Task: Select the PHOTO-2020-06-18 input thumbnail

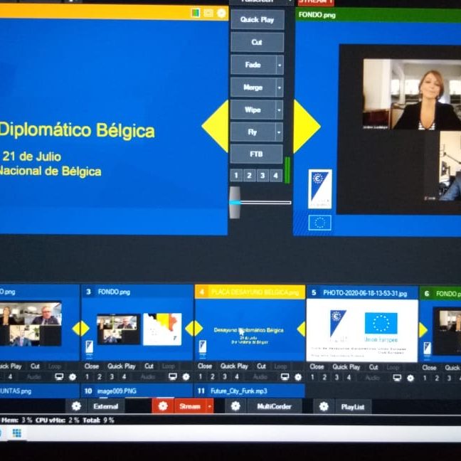Action: 362,329
